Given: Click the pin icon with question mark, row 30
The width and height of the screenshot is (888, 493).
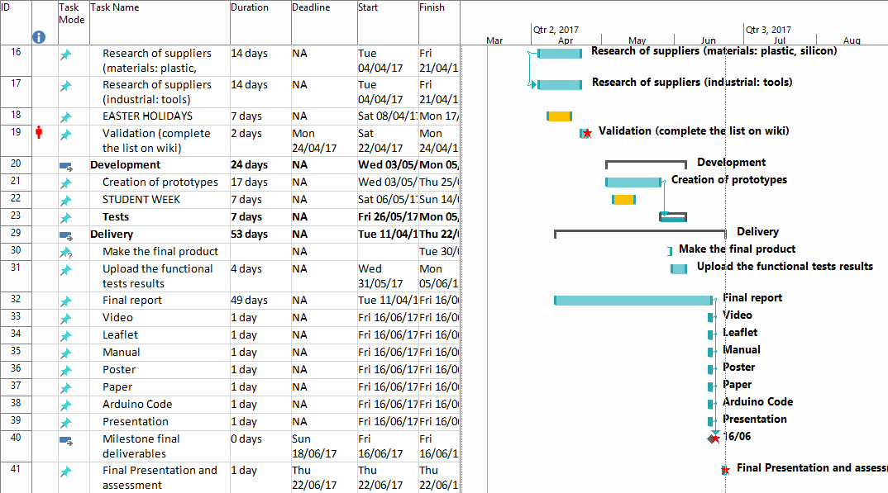Looking at the screenshot, I should pos(66,252).
